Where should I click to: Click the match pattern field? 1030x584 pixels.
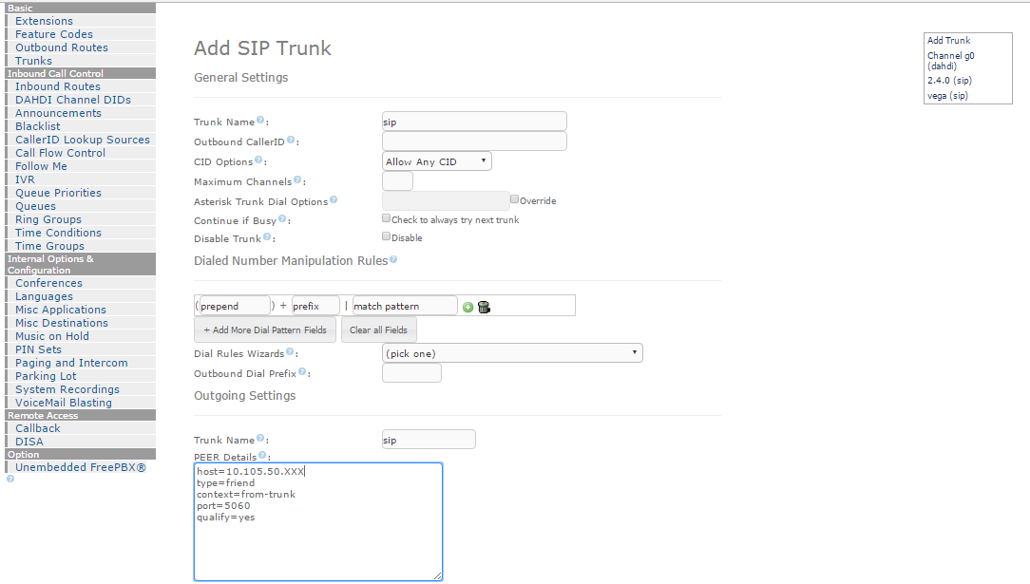pyautogui.click(x=405, y=306)
